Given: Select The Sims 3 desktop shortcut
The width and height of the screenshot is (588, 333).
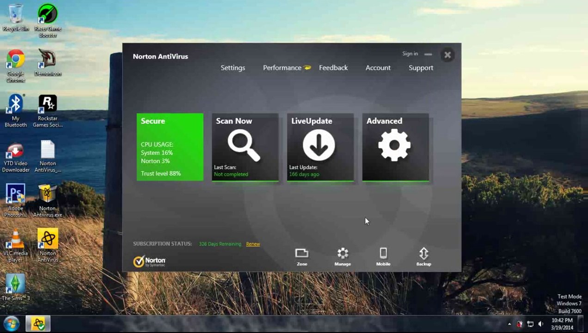Looking at the screenshot, I should coord(15,288).
